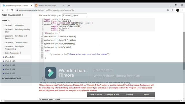Switch to JAVA NPTEL SOLUTIONS tab

pos(47,5)
